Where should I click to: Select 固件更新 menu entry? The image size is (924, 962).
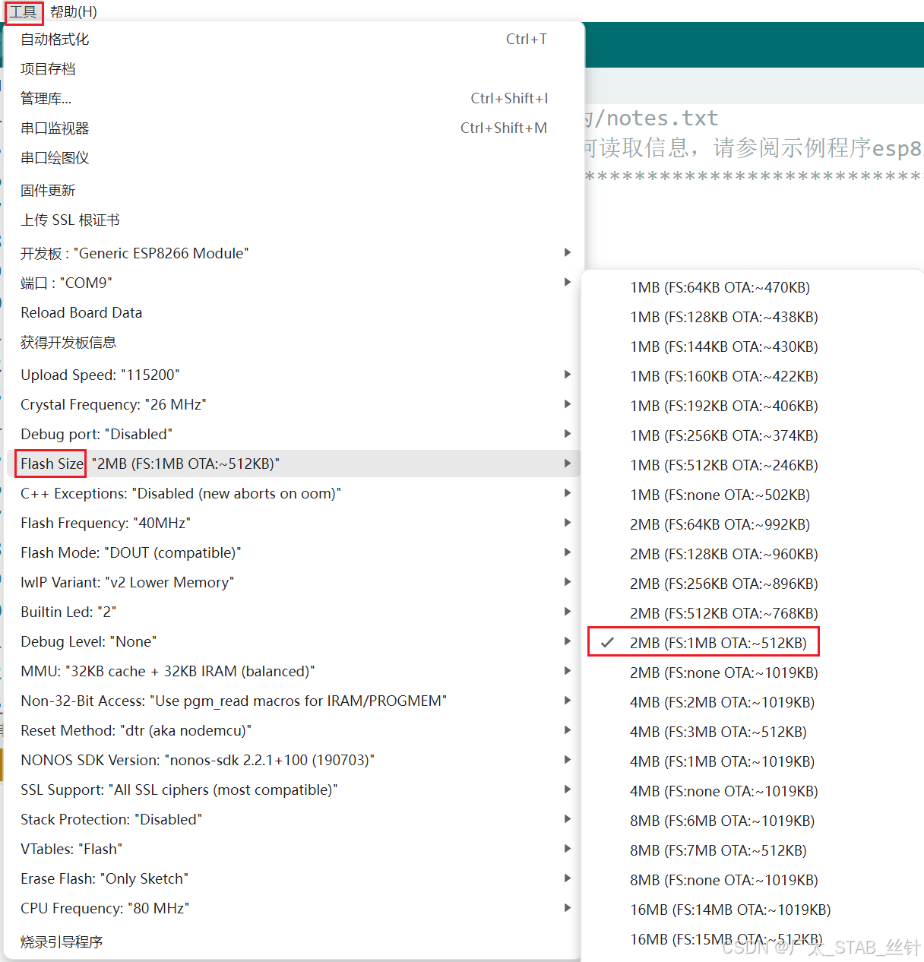coord(293,190)
